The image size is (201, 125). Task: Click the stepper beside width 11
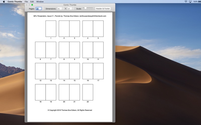(x=63, y=8)
